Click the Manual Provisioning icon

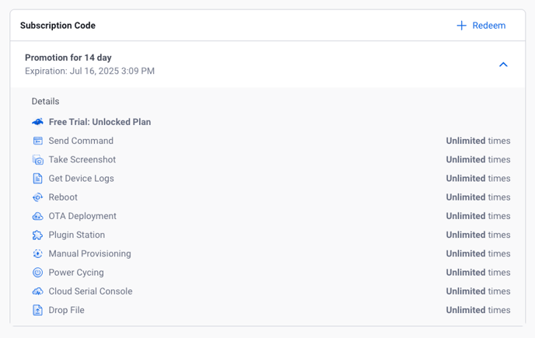click(37, 254)
